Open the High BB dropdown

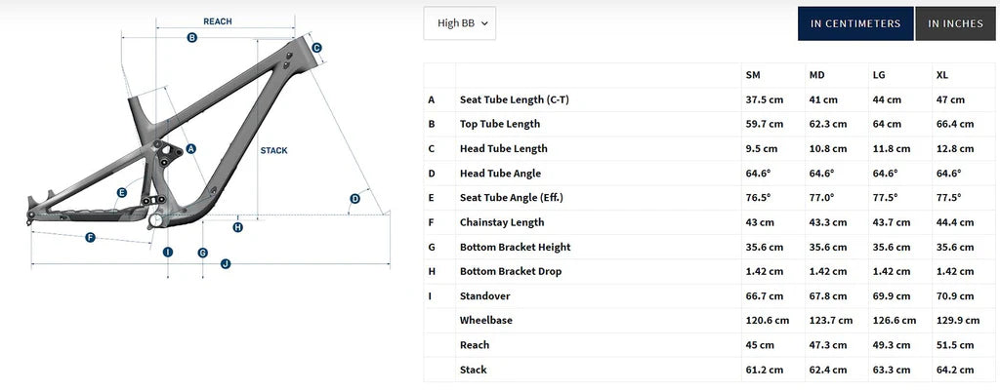[x=460, y=24]
